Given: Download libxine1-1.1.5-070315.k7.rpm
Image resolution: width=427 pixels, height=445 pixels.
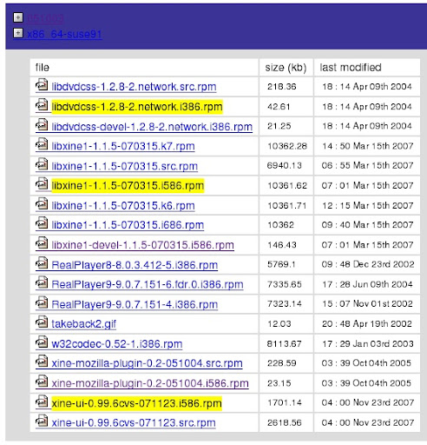Looking at the screenshot, I should coord(123,146).
